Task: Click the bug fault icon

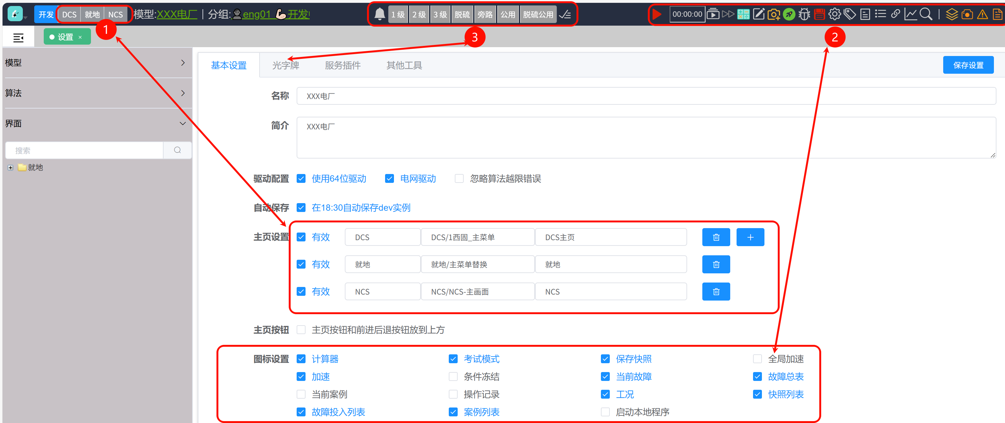Action: [804, 15]
